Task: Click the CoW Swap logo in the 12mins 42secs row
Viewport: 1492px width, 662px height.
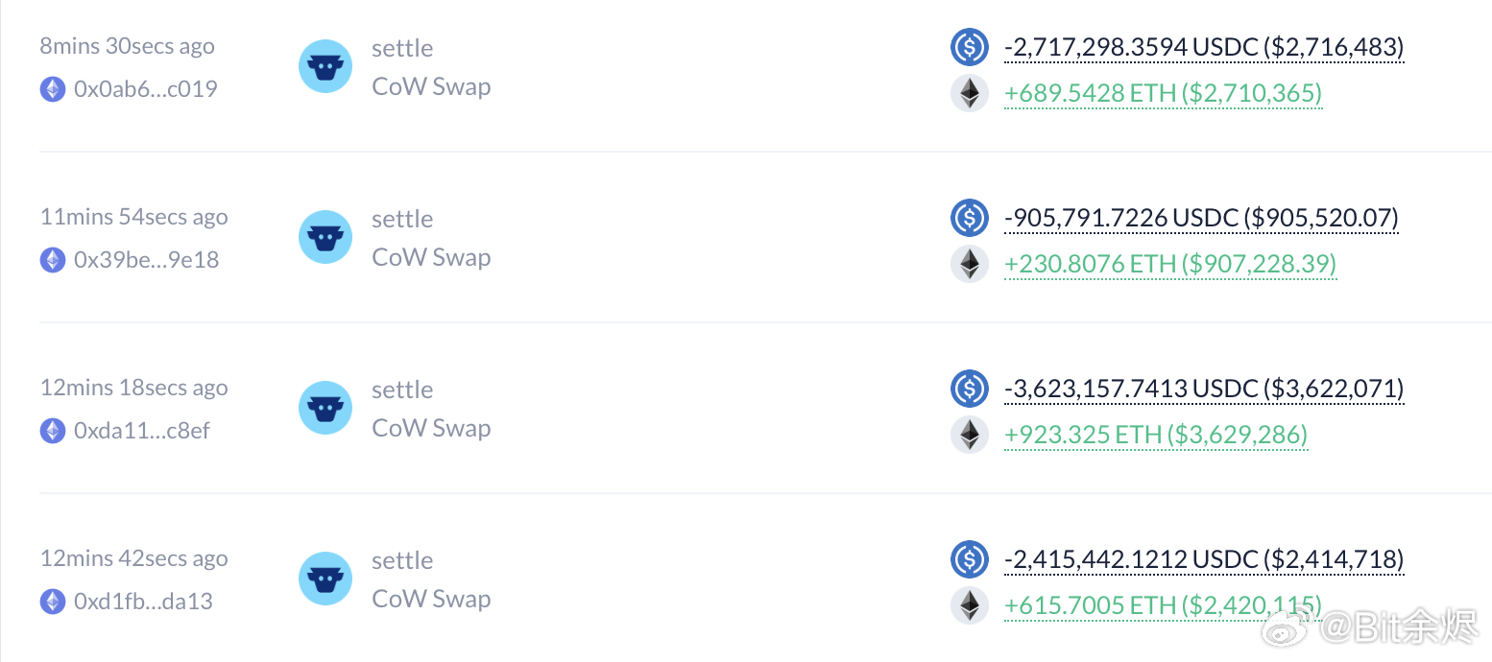Action: (x=325, y=579)
